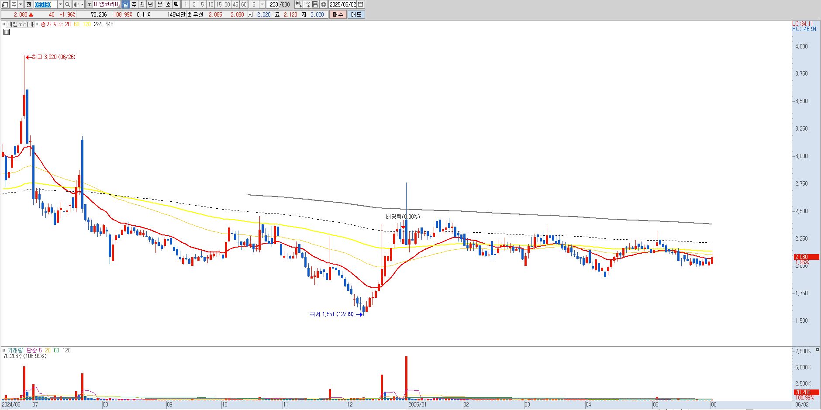This screenshot has width=821, height=410.
Task: Select the 30 interval preset
Action: click(227, 4)
